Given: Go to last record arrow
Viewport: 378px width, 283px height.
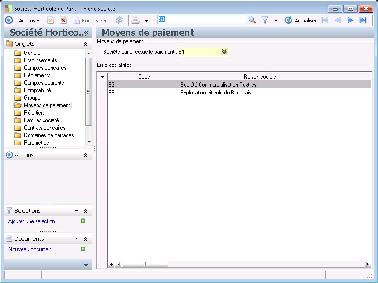Looking at the screenshot, I should pyautogui.click(x=363, y=20).
